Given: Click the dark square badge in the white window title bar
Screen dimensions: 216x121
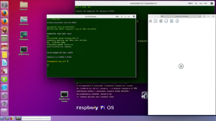Looking at the screenshot, I should coord(162,16).
